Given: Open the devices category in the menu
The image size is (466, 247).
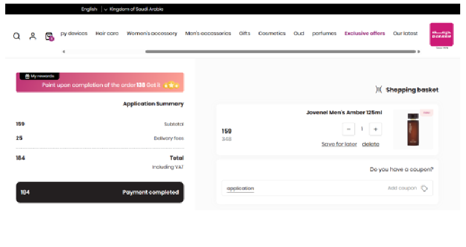Looking at the screenshot, I should click(x=74, y=33).
